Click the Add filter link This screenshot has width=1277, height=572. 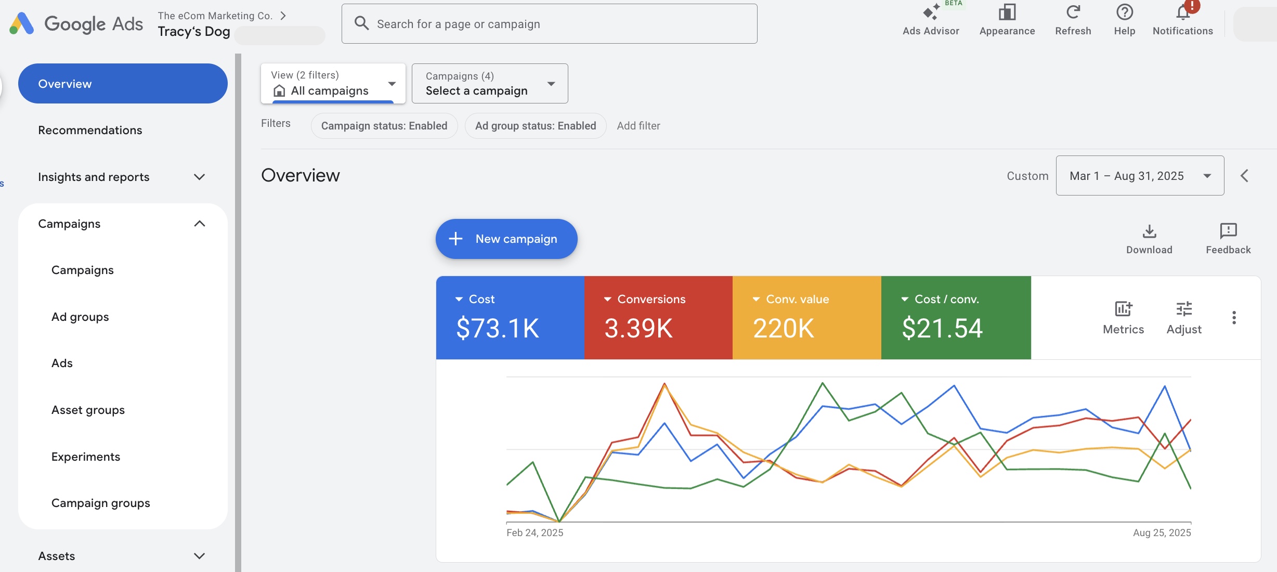pos(638,126)
